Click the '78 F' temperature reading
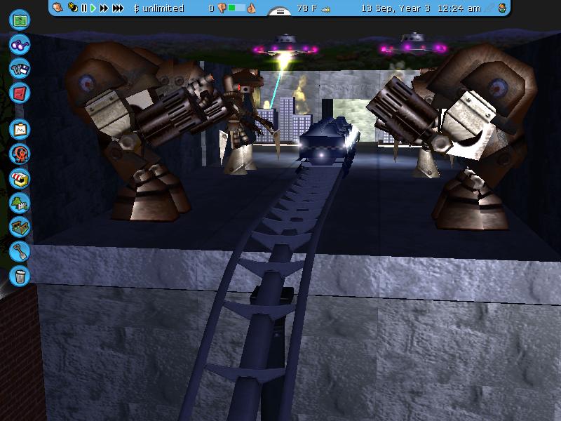This screenshot has width=561, height=421. click(x=307, y=8)
